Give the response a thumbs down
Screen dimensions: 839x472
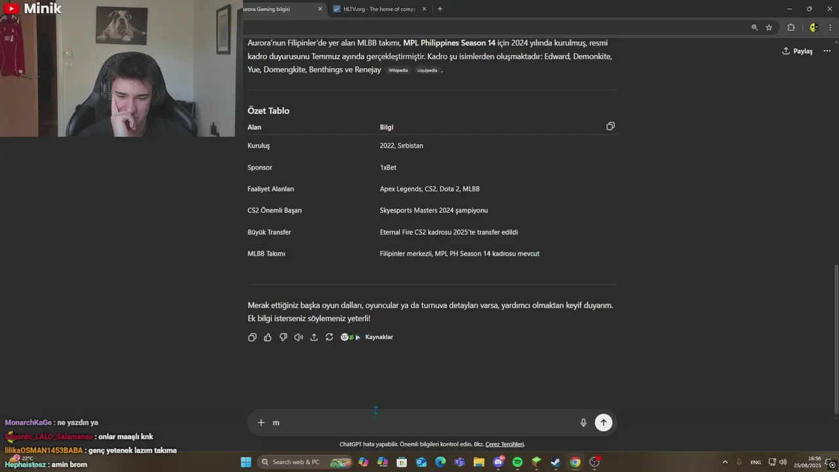pos(283,337)
